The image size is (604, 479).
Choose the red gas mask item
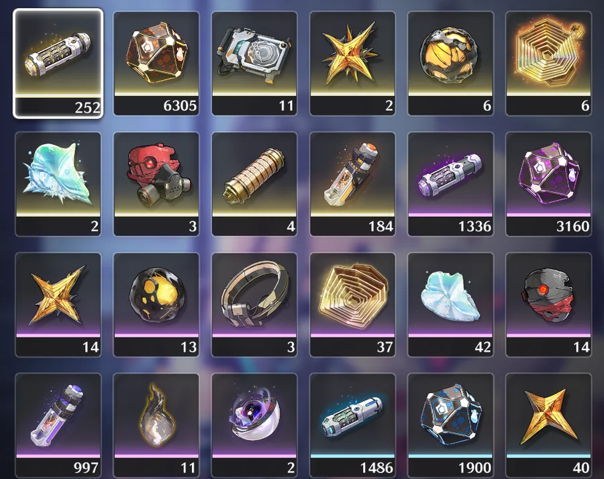click(x=156, y=184)
